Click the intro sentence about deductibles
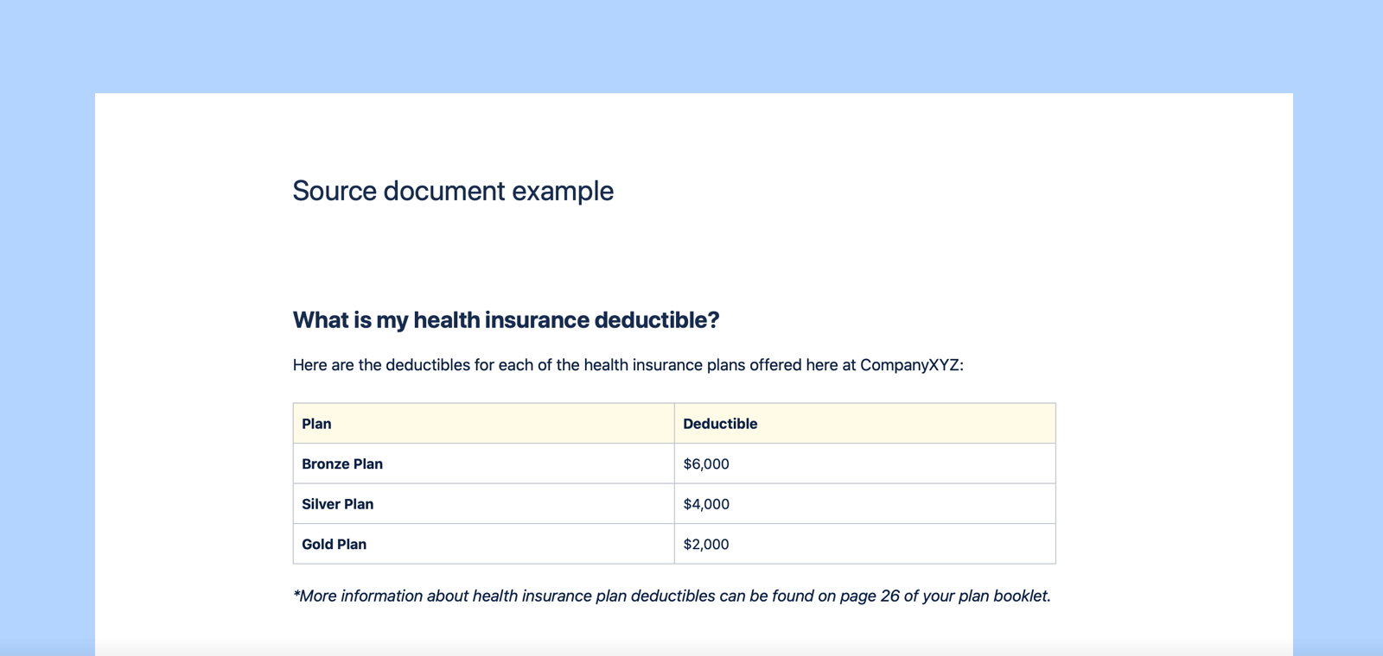 628,365
